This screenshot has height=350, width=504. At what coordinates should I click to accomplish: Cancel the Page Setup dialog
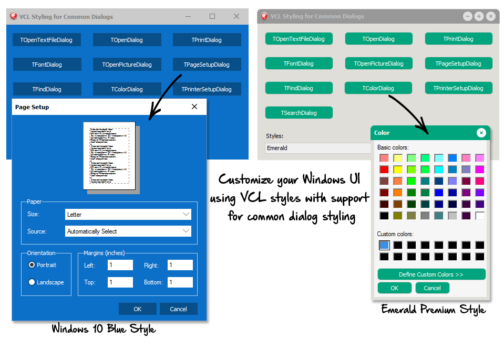click(178, 309)
